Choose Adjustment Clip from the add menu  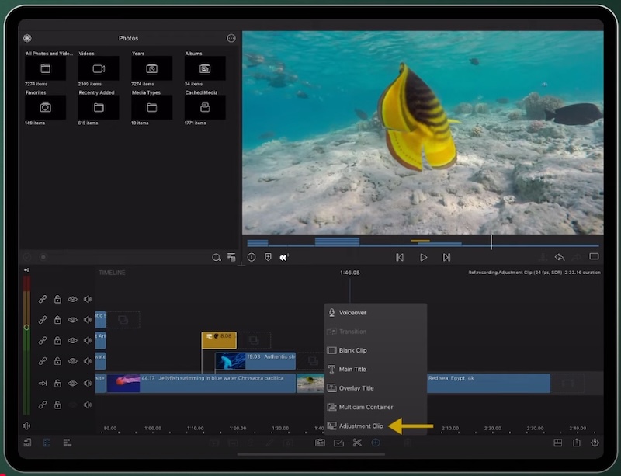tap(376, 426)
